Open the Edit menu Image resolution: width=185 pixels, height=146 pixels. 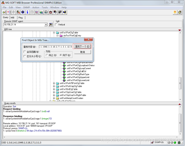click(x=11, y=7)
